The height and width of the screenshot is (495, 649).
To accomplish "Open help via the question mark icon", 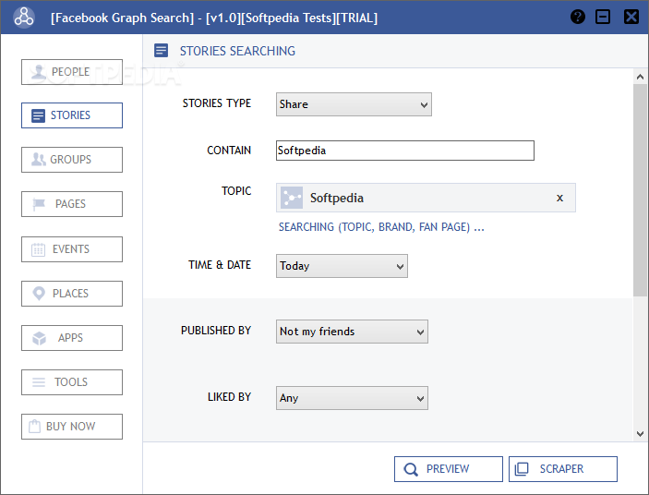I will 577,17.
